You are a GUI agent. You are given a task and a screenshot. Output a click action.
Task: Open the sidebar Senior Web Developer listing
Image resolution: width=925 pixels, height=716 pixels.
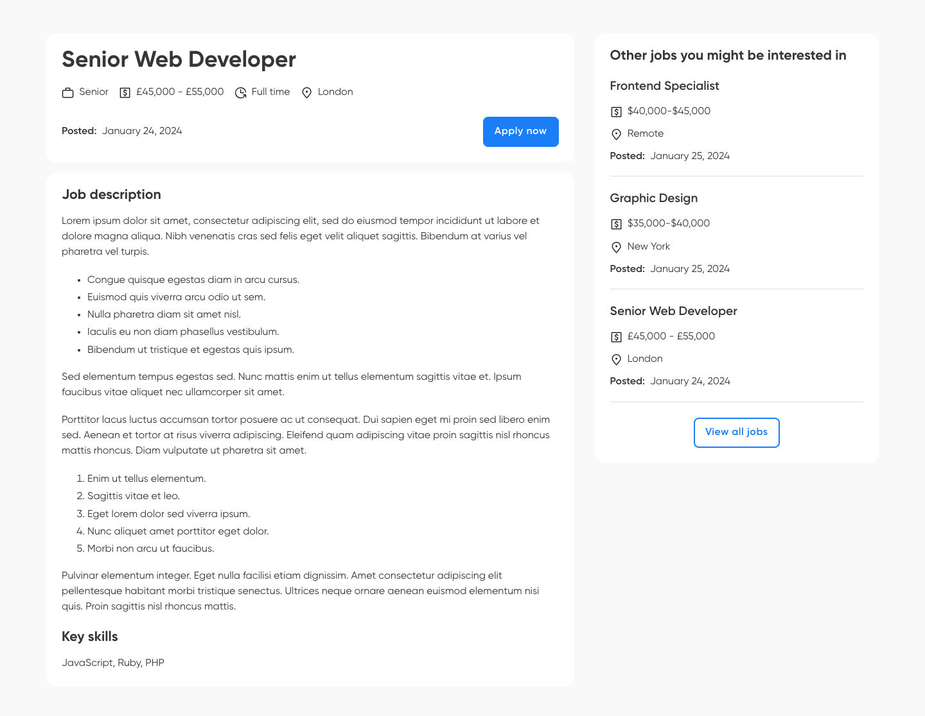point(673,311)
